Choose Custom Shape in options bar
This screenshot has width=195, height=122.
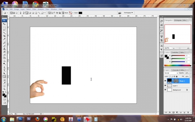click(42, 13)
